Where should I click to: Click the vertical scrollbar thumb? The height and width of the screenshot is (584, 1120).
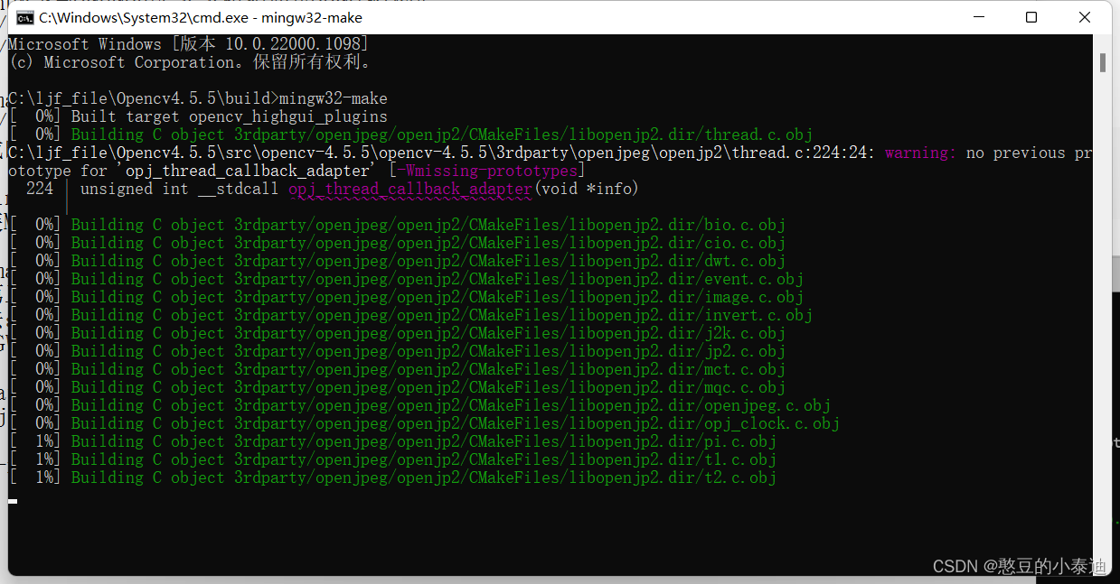pyautogui.click(x=1103, y=62)
